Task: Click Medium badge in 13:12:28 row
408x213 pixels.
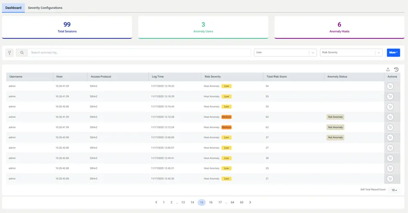Action: coord(226,117)
